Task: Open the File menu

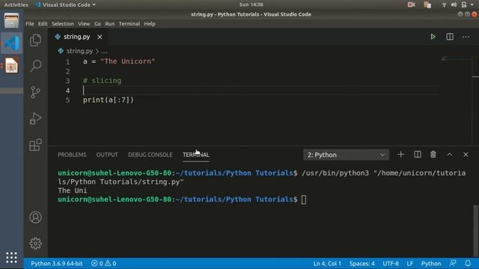Action: [30, 24]
